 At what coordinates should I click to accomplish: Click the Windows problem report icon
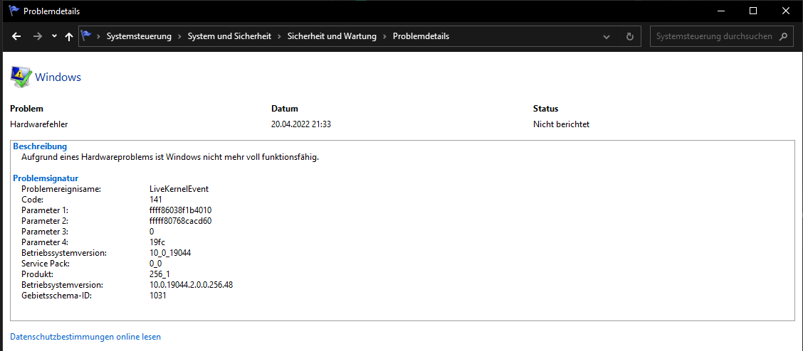(21, 77)
